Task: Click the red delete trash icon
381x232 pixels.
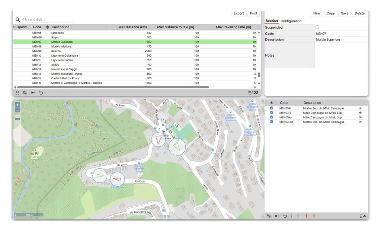Action: (x=314, y=216)
